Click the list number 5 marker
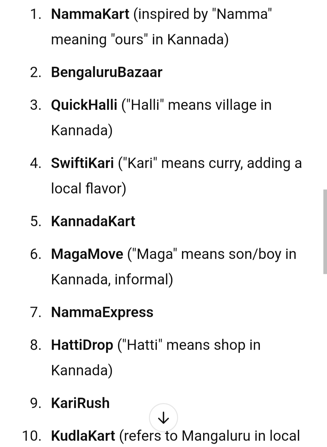This screenshot has width=327, height=447. coord(35,221)
